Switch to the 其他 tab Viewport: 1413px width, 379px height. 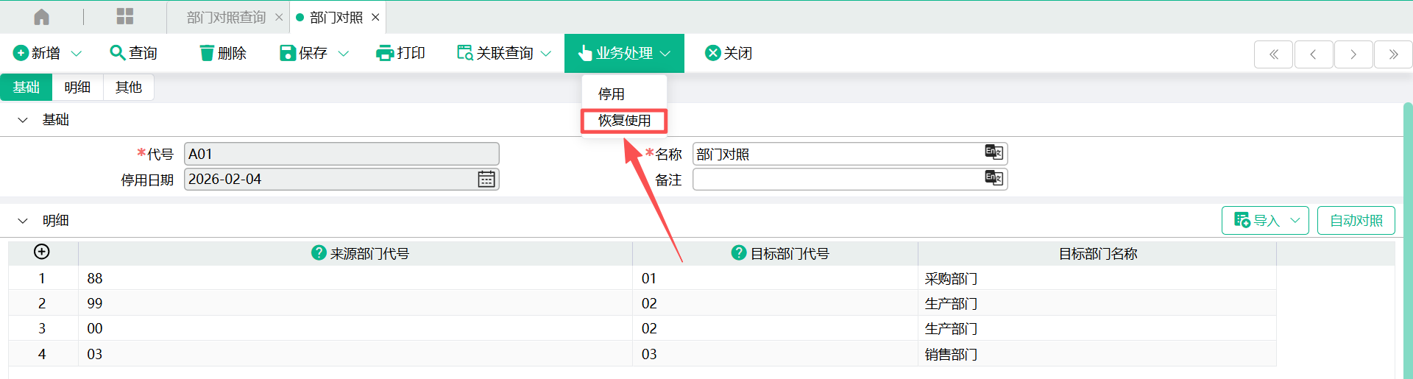(x=128, y=88)
